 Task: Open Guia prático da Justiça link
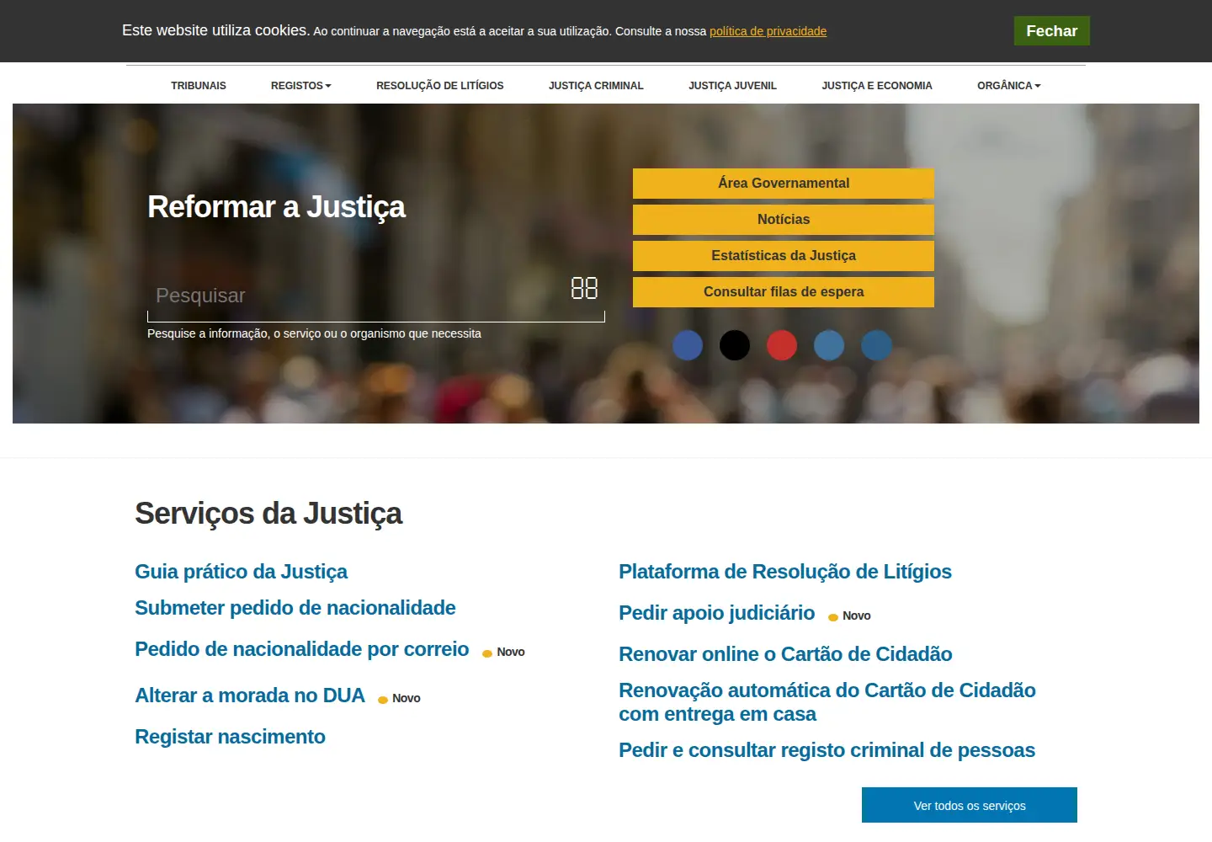pyautogui.click(x=241, y=572)
